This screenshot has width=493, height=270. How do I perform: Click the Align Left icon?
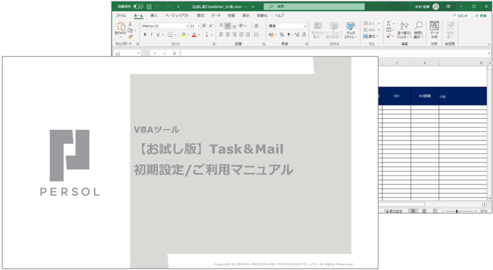[221, 34]
